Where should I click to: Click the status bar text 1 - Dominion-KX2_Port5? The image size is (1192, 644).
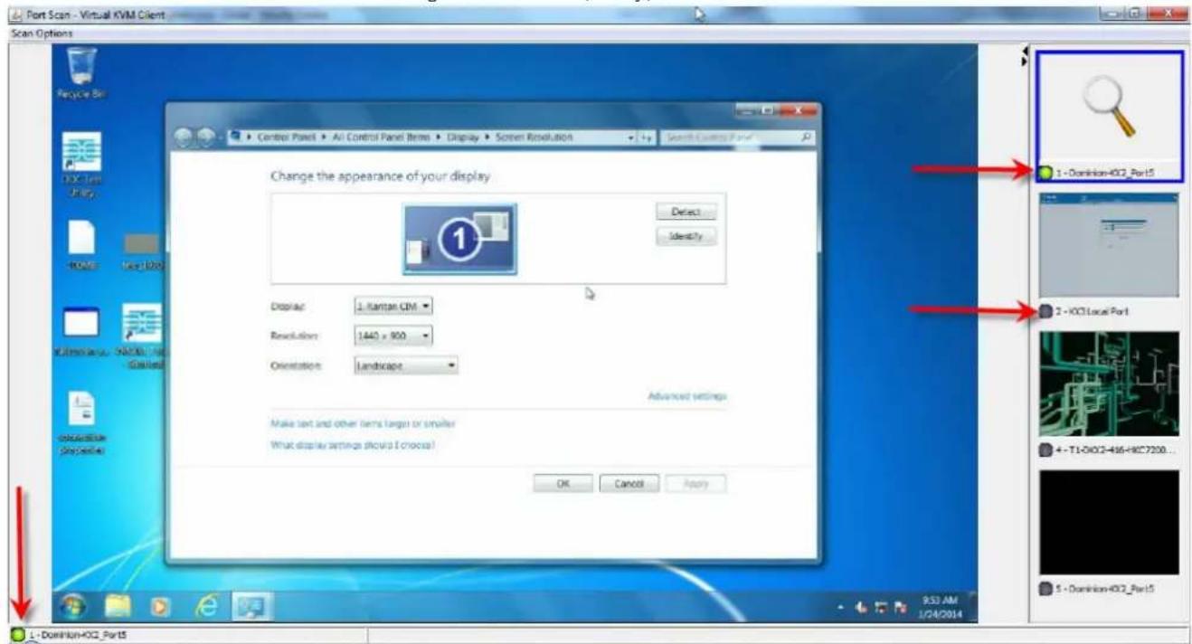coord(76,635)
